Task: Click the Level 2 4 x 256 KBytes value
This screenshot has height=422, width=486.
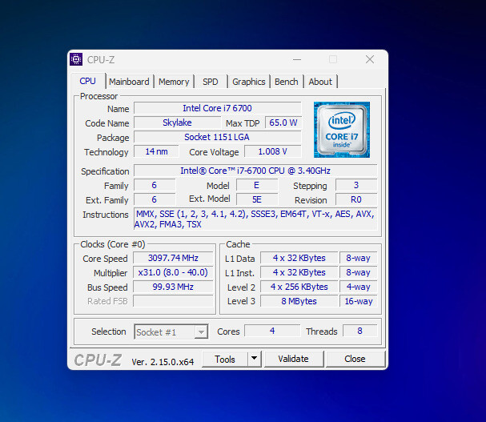Action: [299, 287]
